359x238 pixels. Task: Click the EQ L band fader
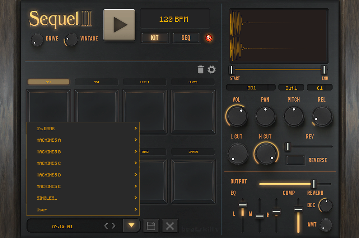coord(242,205)
